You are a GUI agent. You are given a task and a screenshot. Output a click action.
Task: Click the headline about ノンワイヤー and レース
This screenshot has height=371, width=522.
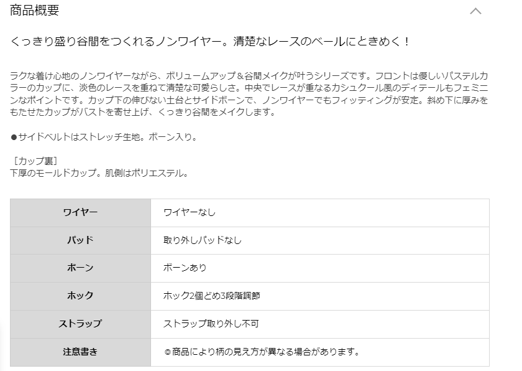[210, 41]
